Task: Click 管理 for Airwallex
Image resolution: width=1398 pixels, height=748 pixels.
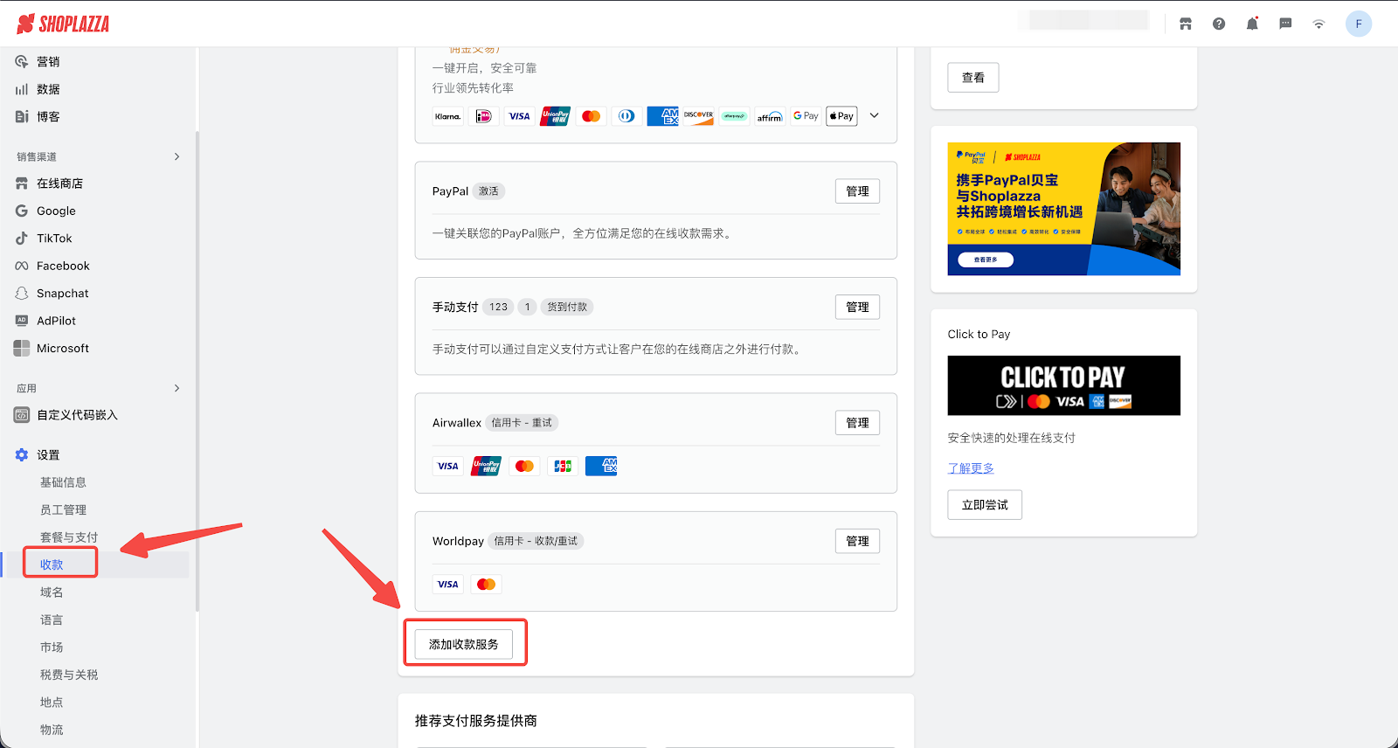Action: (x=857, y=423)
